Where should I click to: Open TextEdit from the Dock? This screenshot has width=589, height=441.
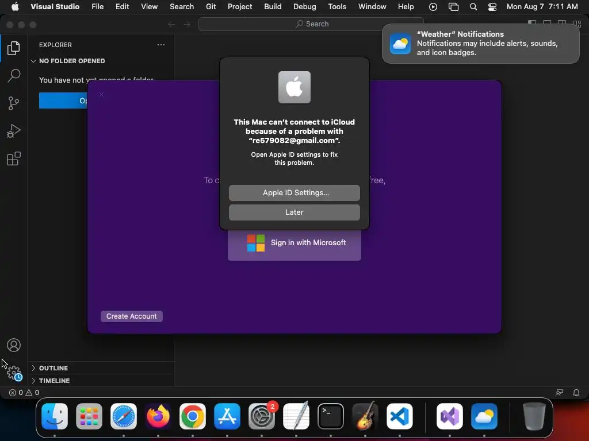pos(296,416)
